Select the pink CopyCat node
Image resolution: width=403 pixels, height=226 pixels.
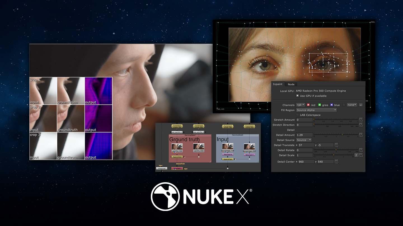[177, 168]
